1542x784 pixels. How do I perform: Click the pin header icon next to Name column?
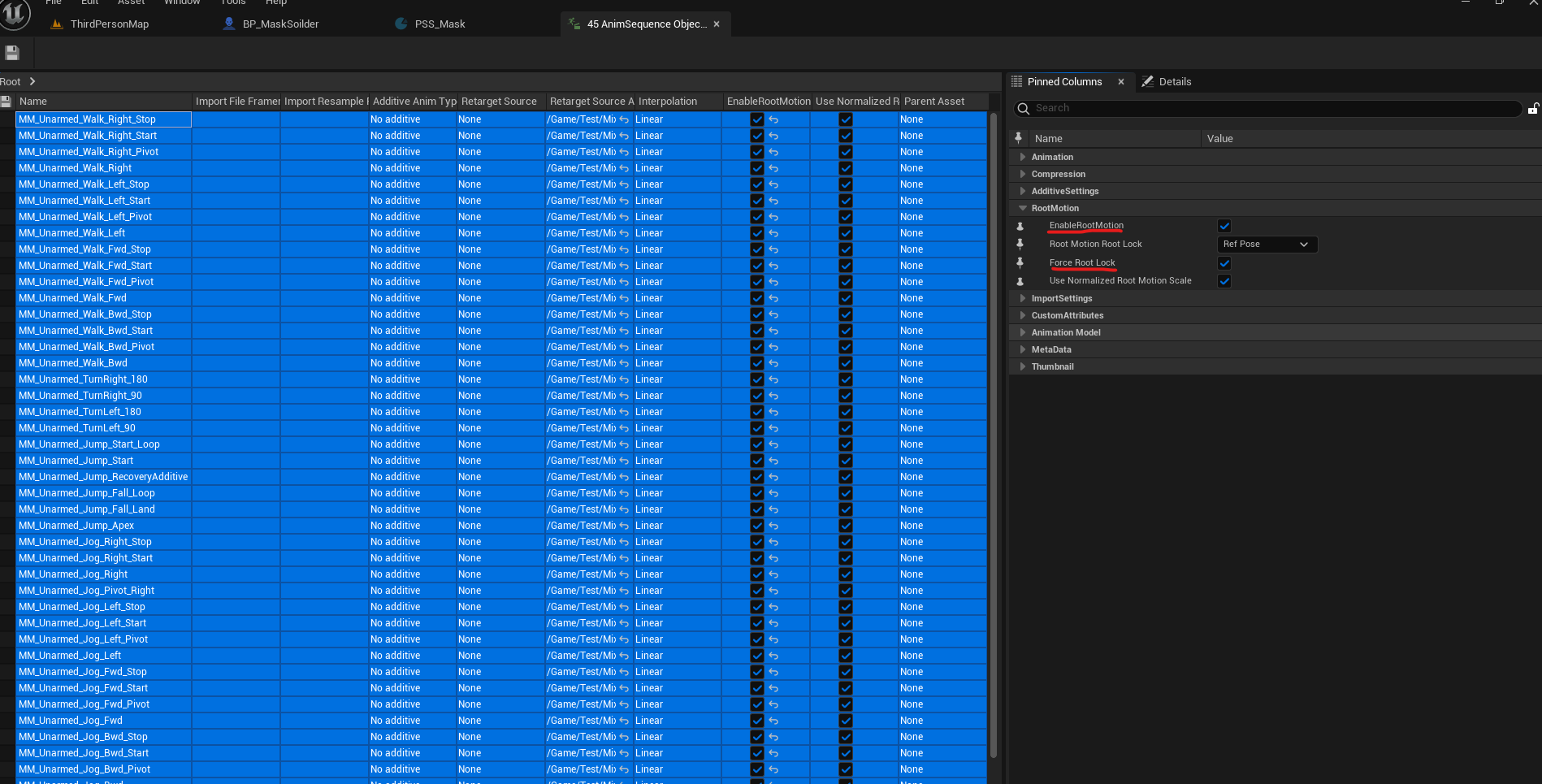(x=1019, y=138)
